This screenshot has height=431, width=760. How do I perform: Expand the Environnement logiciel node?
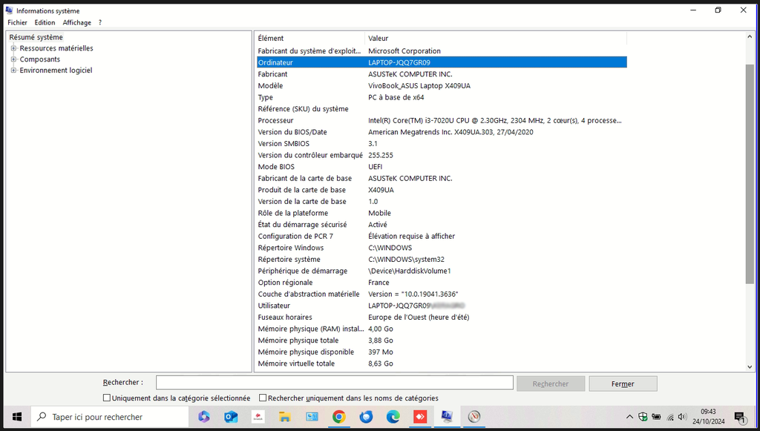[x=13, y=70]
